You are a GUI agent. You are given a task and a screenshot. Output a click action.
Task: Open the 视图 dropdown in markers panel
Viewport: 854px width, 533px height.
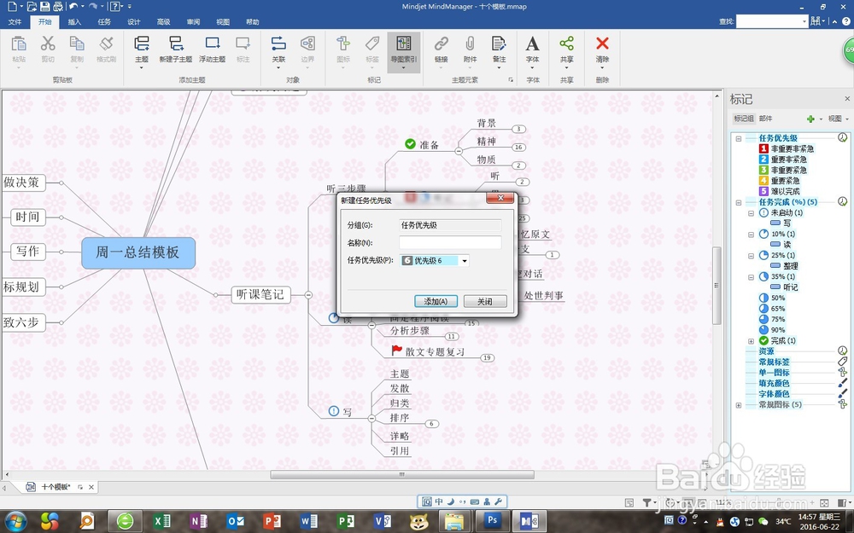click(839, 119)
